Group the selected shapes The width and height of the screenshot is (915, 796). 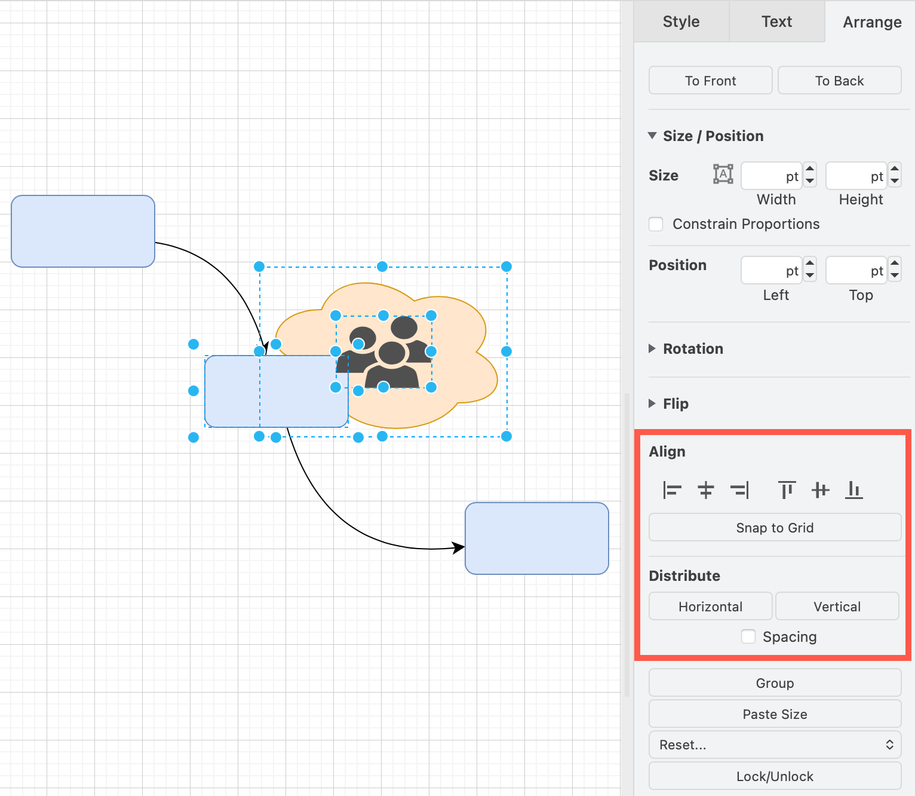[775, 683]
